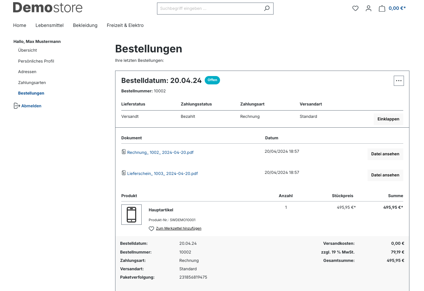Focus the Suchbegriff eingeben search field
The image size is (424, 291).
coord(209,8)
